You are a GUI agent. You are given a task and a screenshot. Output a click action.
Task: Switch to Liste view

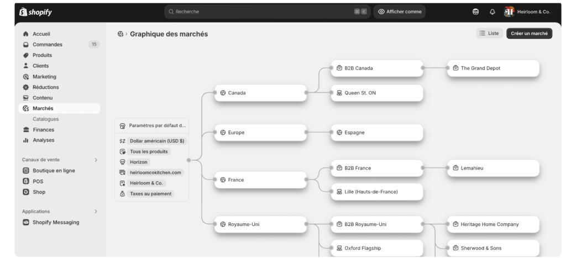pyautogui.click(x=490, y=33)
